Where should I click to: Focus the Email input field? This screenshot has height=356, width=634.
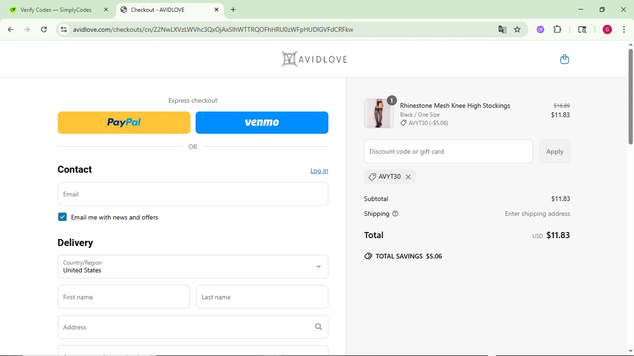193,194
